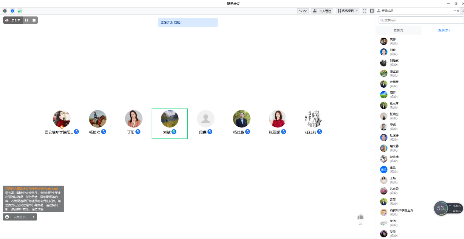Check the green network signal icon
This screenshot has width=464, height=239.
(20, 11)
